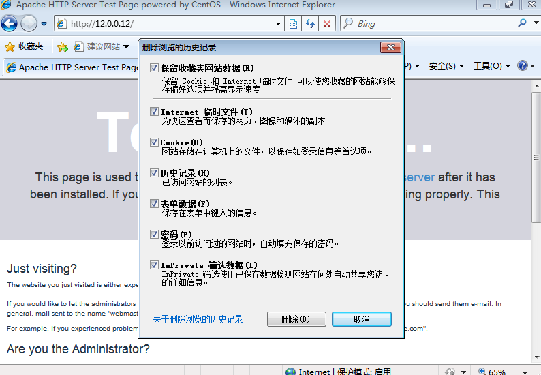Click the Just visiting? heading text
Viewport: 541px width, 375px height.
pos(42,269)
